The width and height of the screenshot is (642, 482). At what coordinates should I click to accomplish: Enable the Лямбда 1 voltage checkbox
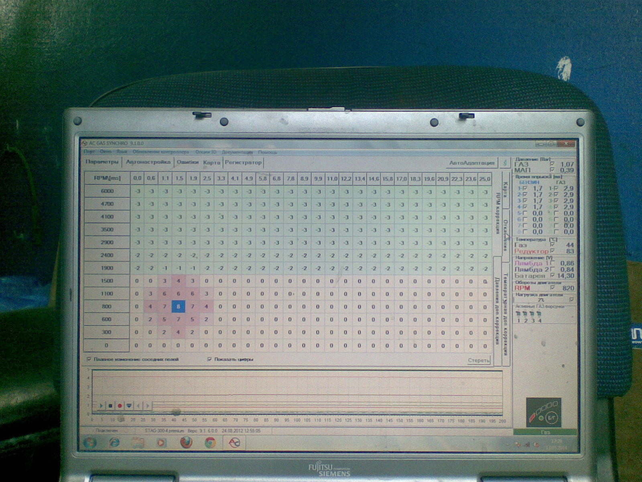pos(553,263)
